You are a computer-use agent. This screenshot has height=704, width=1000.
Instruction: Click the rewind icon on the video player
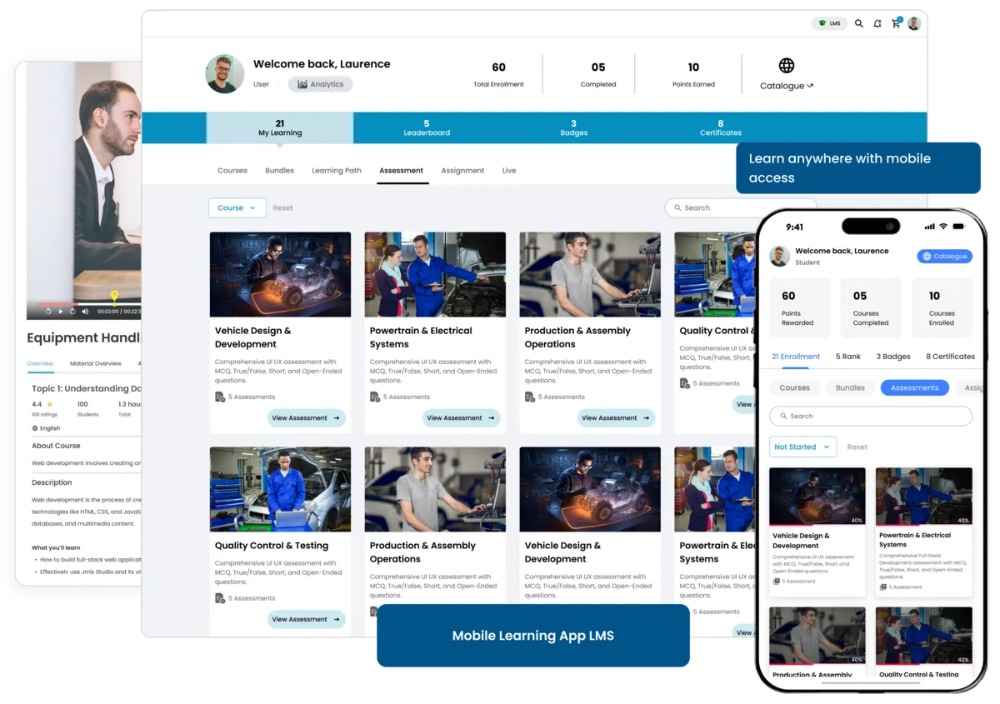coord(48,311)
